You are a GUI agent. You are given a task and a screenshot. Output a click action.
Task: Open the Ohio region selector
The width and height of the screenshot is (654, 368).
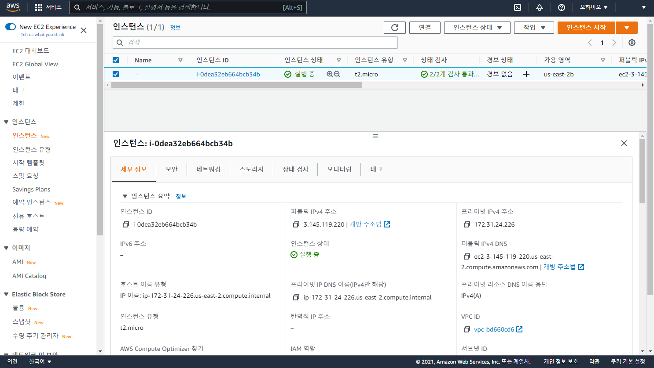pyautogui.click(x=594, y=7)
